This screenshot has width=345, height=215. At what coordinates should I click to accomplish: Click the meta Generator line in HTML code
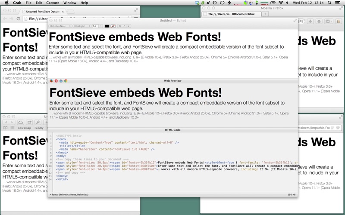tap(107, 149)
